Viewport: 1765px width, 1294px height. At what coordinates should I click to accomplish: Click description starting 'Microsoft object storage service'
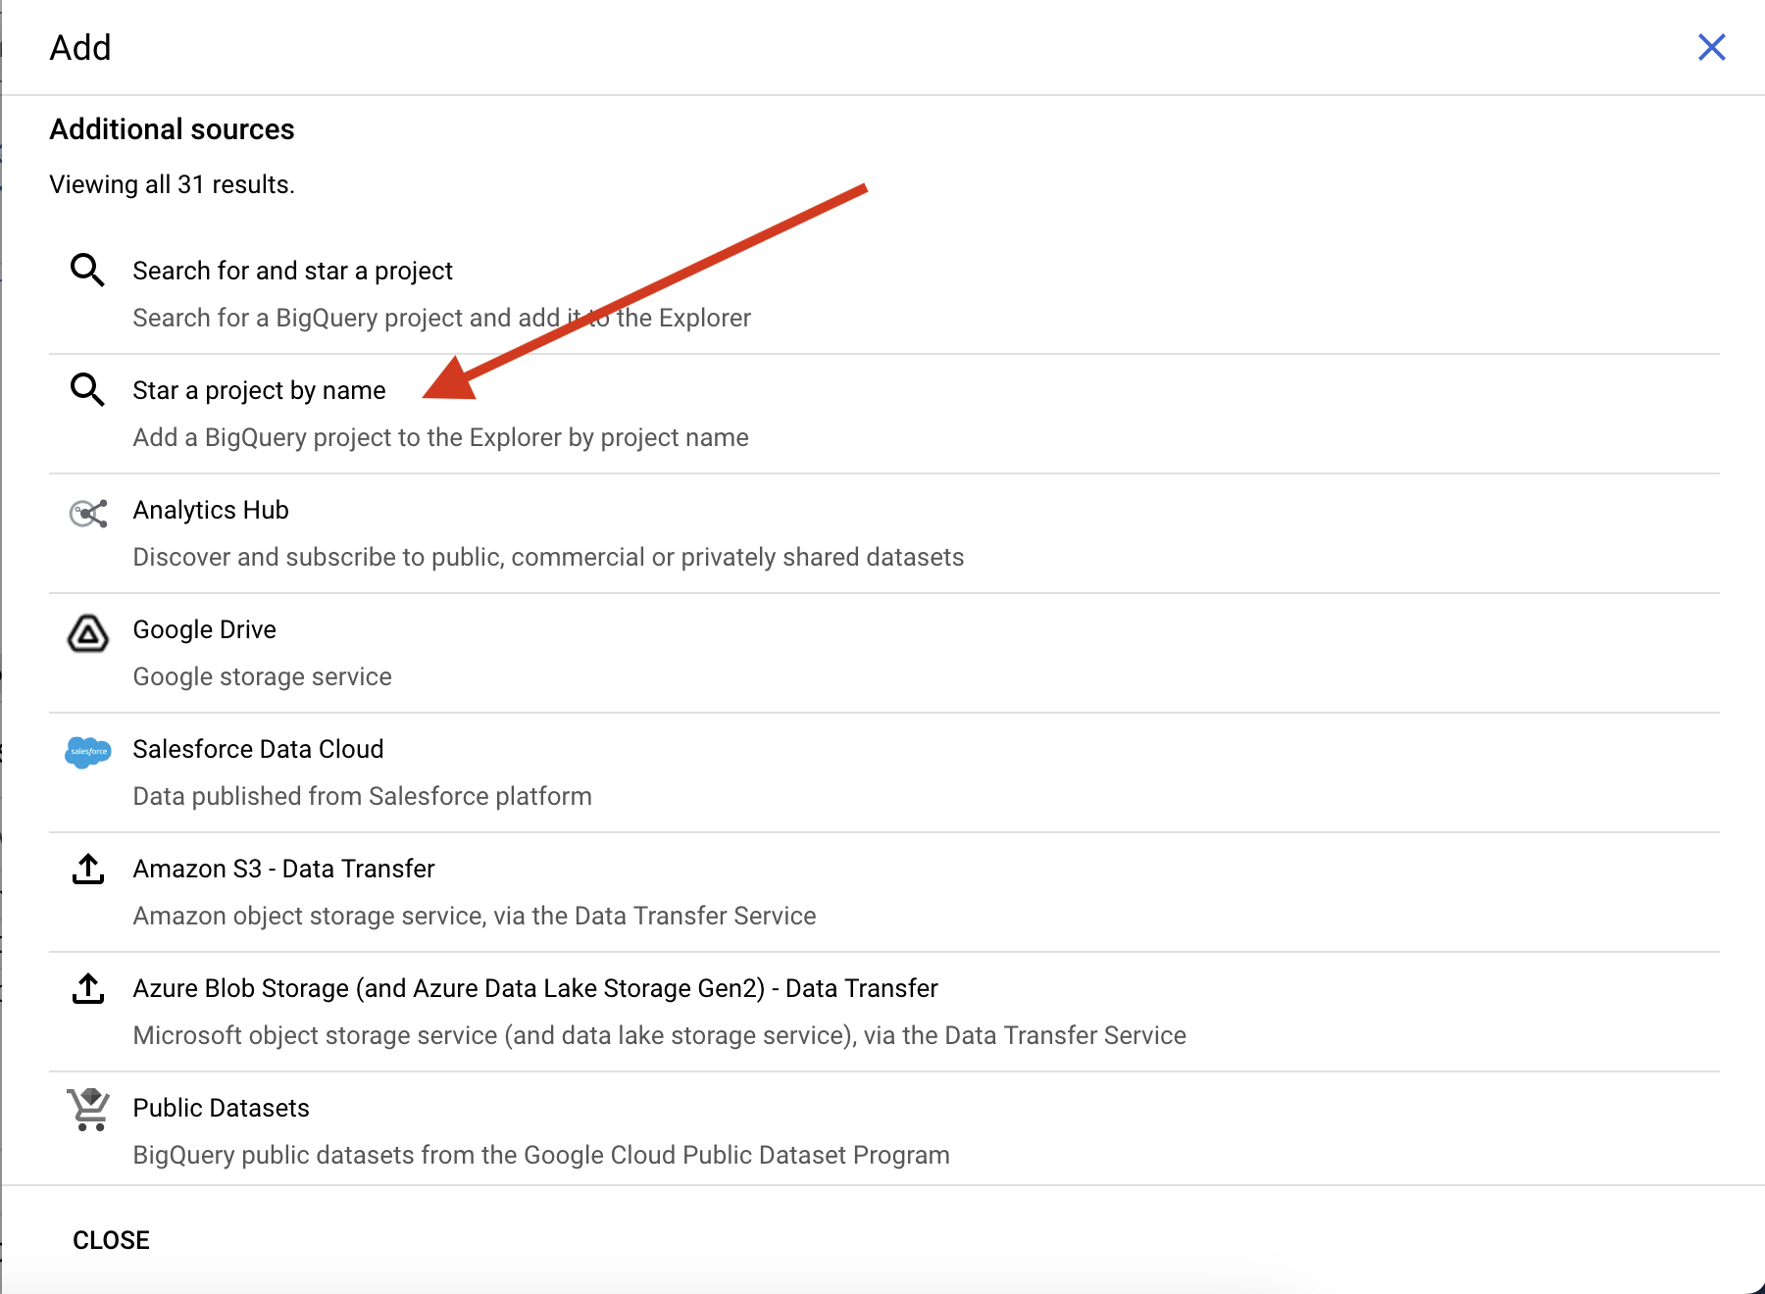point(659,1035)
